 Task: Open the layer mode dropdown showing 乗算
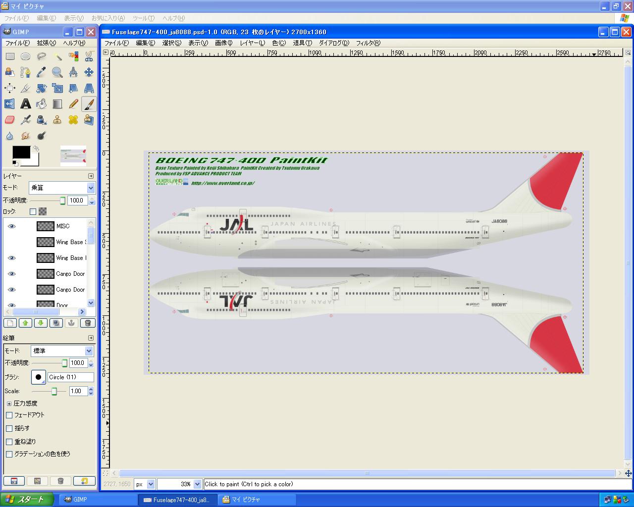click(61, 188)
